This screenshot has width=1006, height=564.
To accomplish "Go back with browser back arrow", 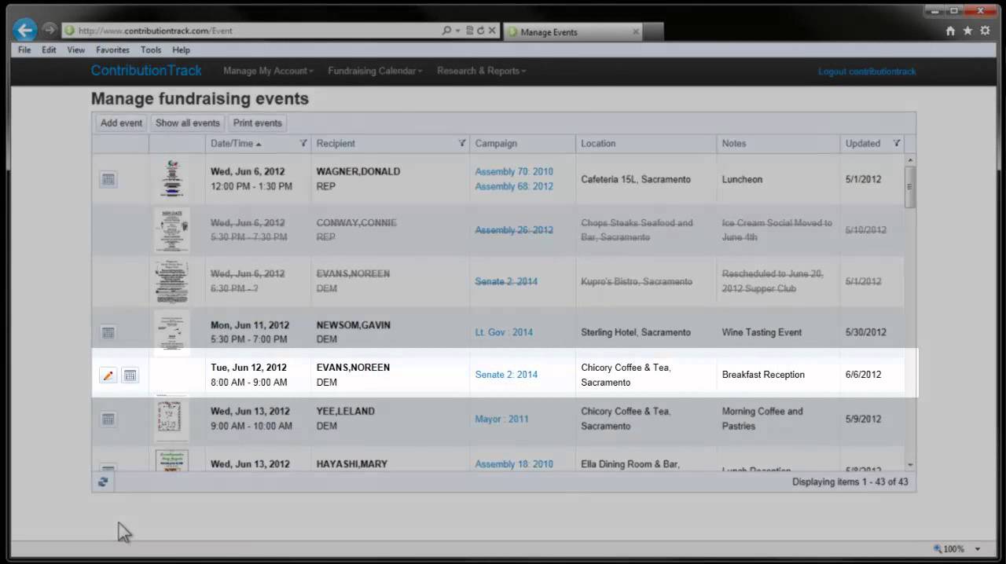I will (x=25, y=30).
